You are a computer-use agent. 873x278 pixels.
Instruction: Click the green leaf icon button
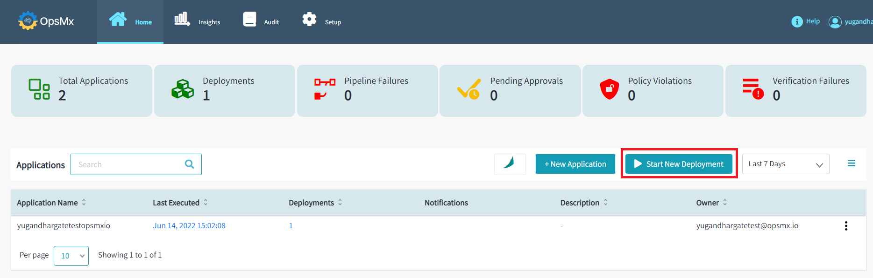click(510, 164)
